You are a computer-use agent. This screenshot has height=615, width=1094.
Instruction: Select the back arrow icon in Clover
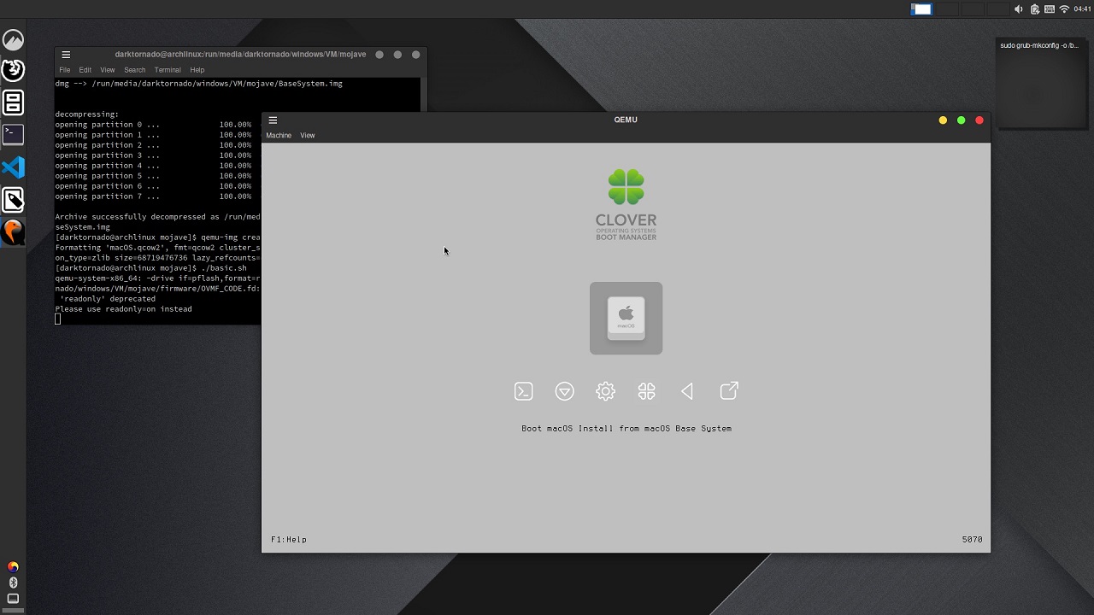(687, 391)
